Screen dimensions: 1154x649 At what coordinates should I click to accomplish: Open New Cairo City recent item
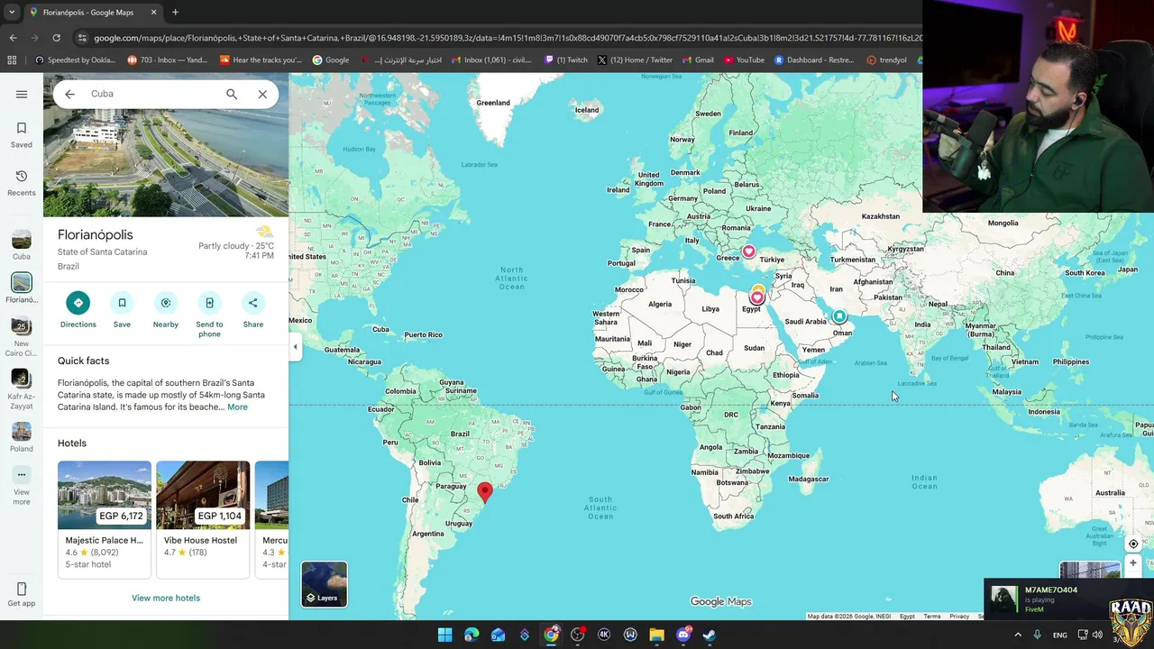tap(22, 337)
